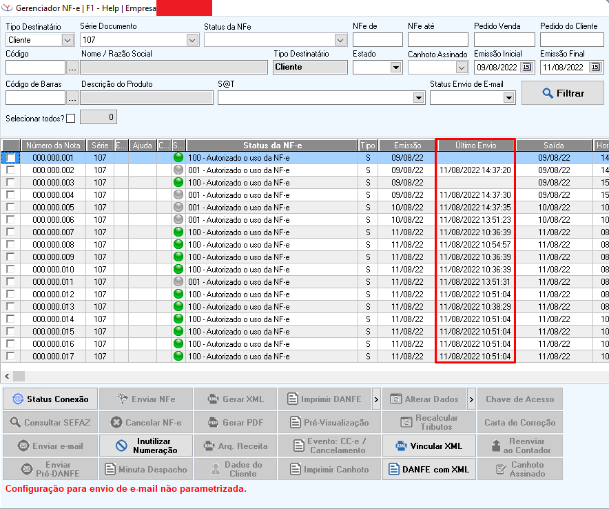Sort by the Último Envio column header

(475, 146)
